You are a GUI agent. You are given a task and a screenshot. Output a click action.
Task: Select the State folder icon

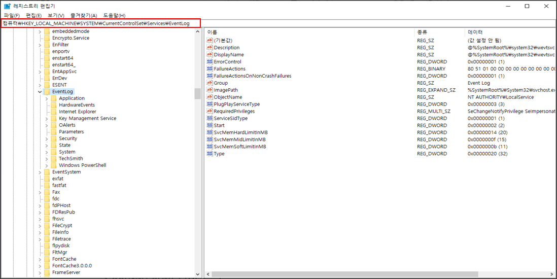(54, 146)
